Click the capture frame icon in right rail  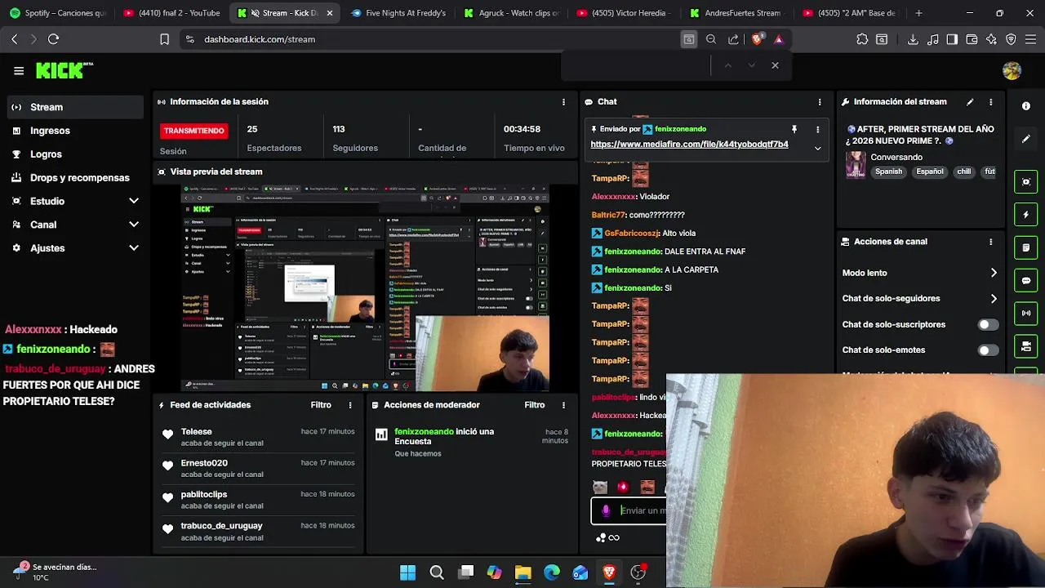point(1026,181)
